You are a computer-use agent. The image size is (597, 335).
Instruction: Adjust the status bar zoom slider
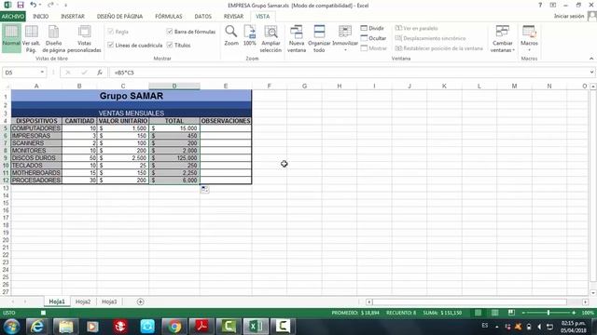[548, 313]
